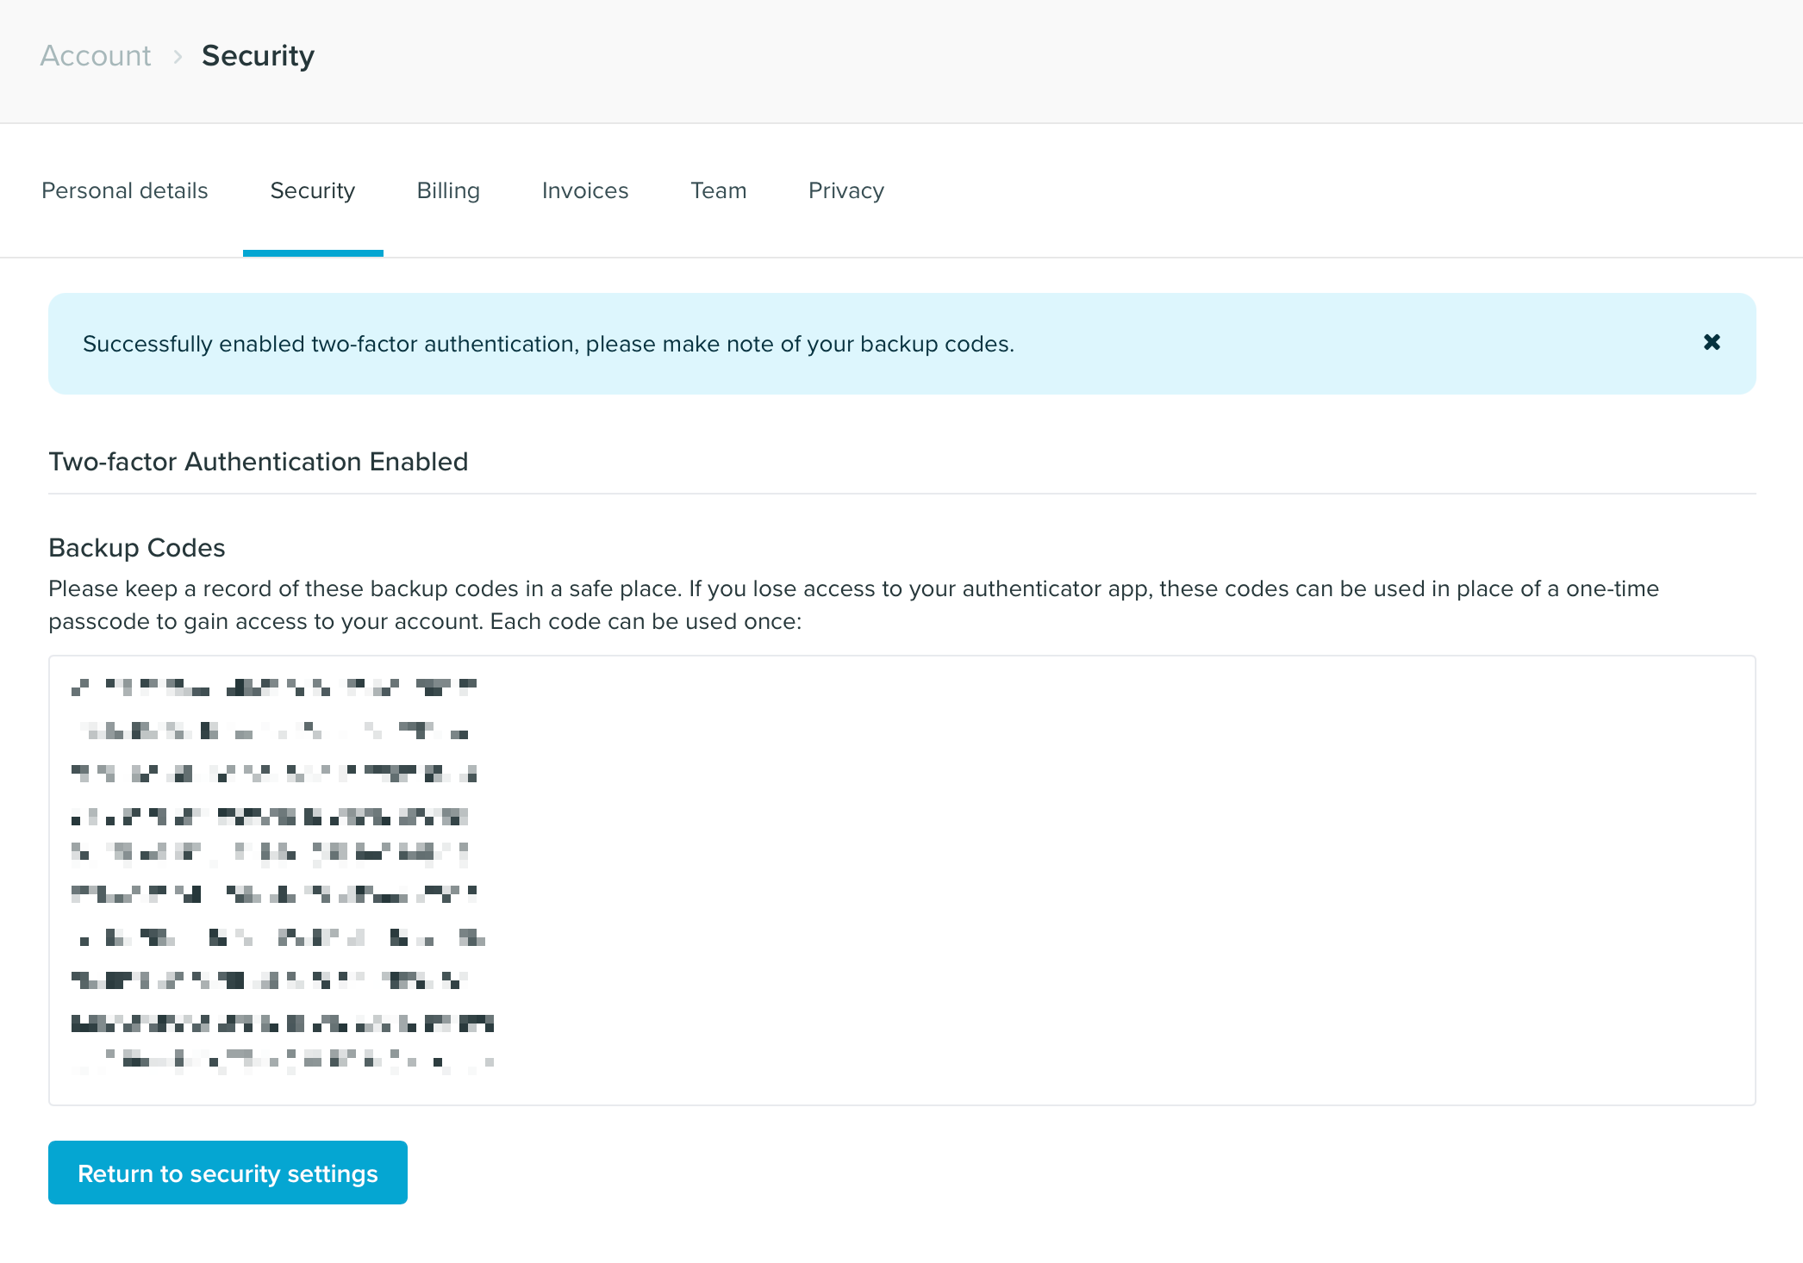Click the breadcrumb chevron separator
Viewport: 1803px width, 1263px height.
178,57
